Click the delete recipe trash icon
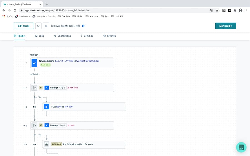 pos(46,26)
